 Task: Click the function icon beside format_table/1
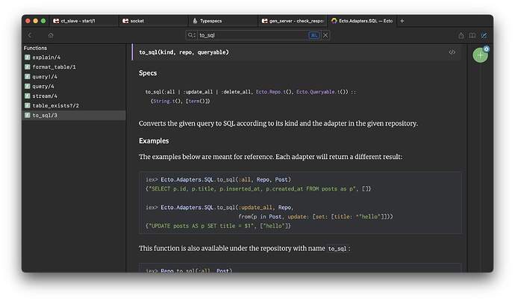coord(28,66)
